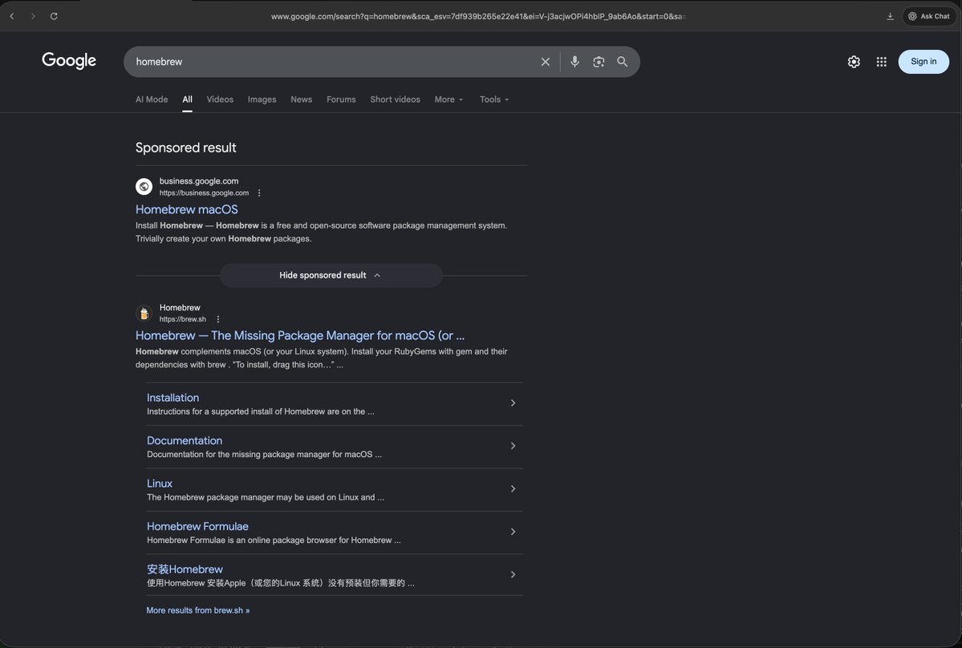Screen dimensions: 962x648
Task: Open the browser downloads icon
Action: pyautogui.click(x=890, y=17)
